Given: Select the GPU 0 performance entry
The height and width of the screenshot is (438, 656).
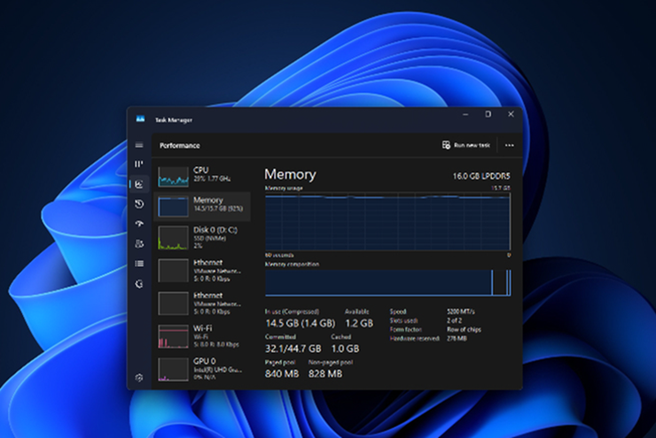Looking at the screenshot, I should coord(202,369).
